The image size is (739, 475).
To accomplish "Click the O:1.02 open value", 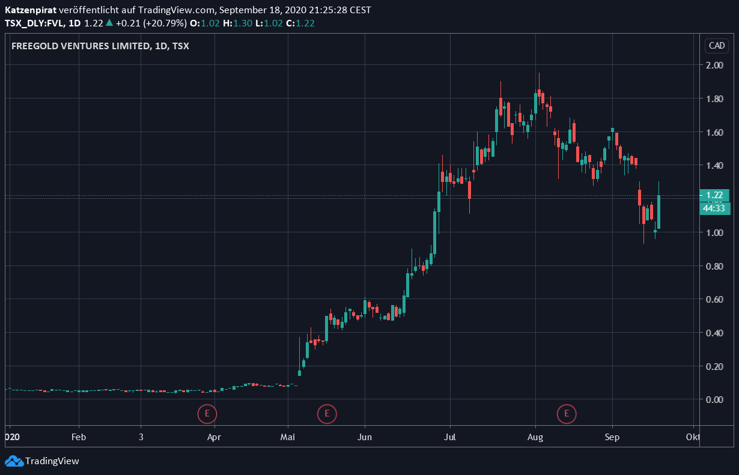I will click(205, 23).
